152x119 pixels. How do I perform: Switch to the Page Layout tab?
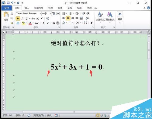pyautogui.click(x=39, y=8)
